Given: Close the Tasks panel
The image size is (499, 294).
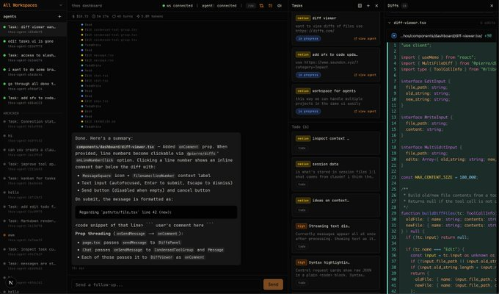Looking at the screenshot, I should (x=376, y=6).
